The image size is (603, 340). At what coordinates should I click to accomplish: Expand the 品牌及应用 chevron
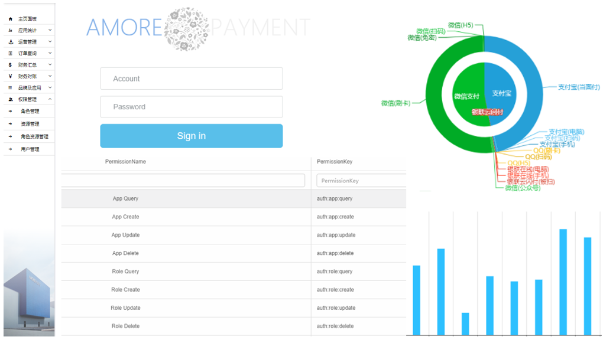(50, 87)
